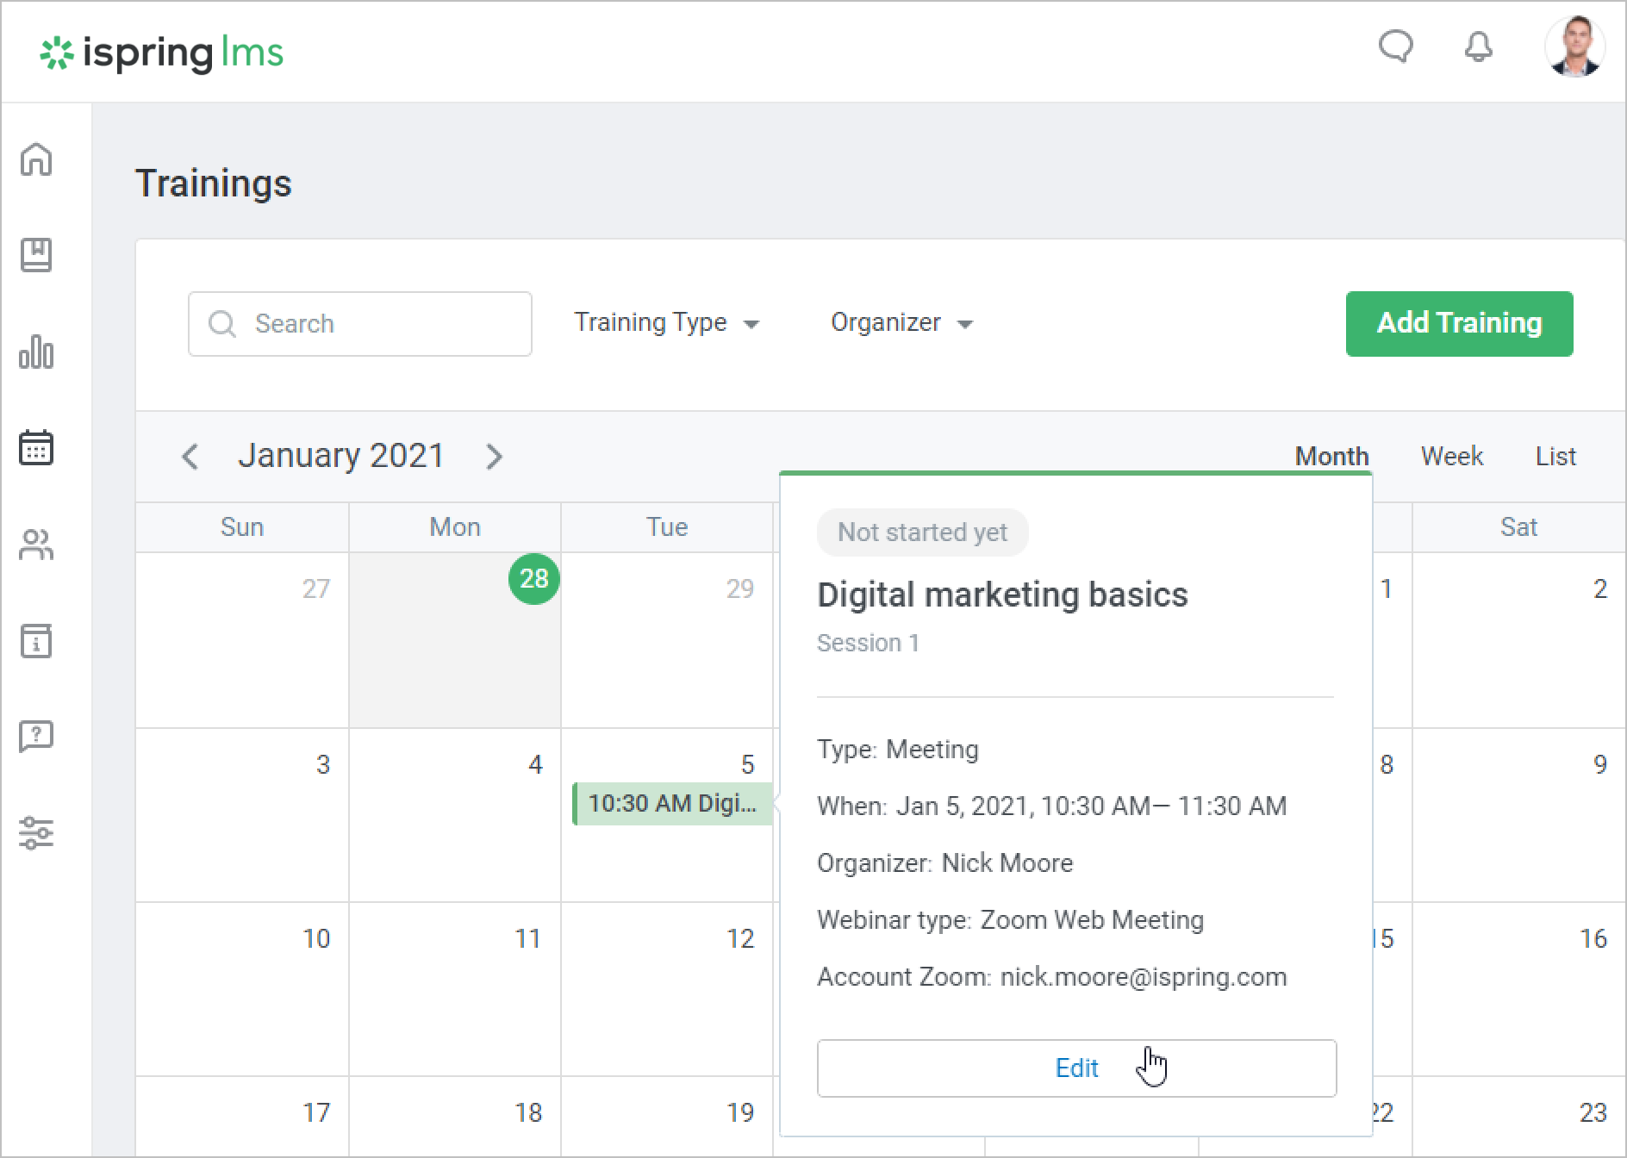This screenshot has height=1158, width=1627.
Task: Click the Add Training button
Action: [1459, 323]
